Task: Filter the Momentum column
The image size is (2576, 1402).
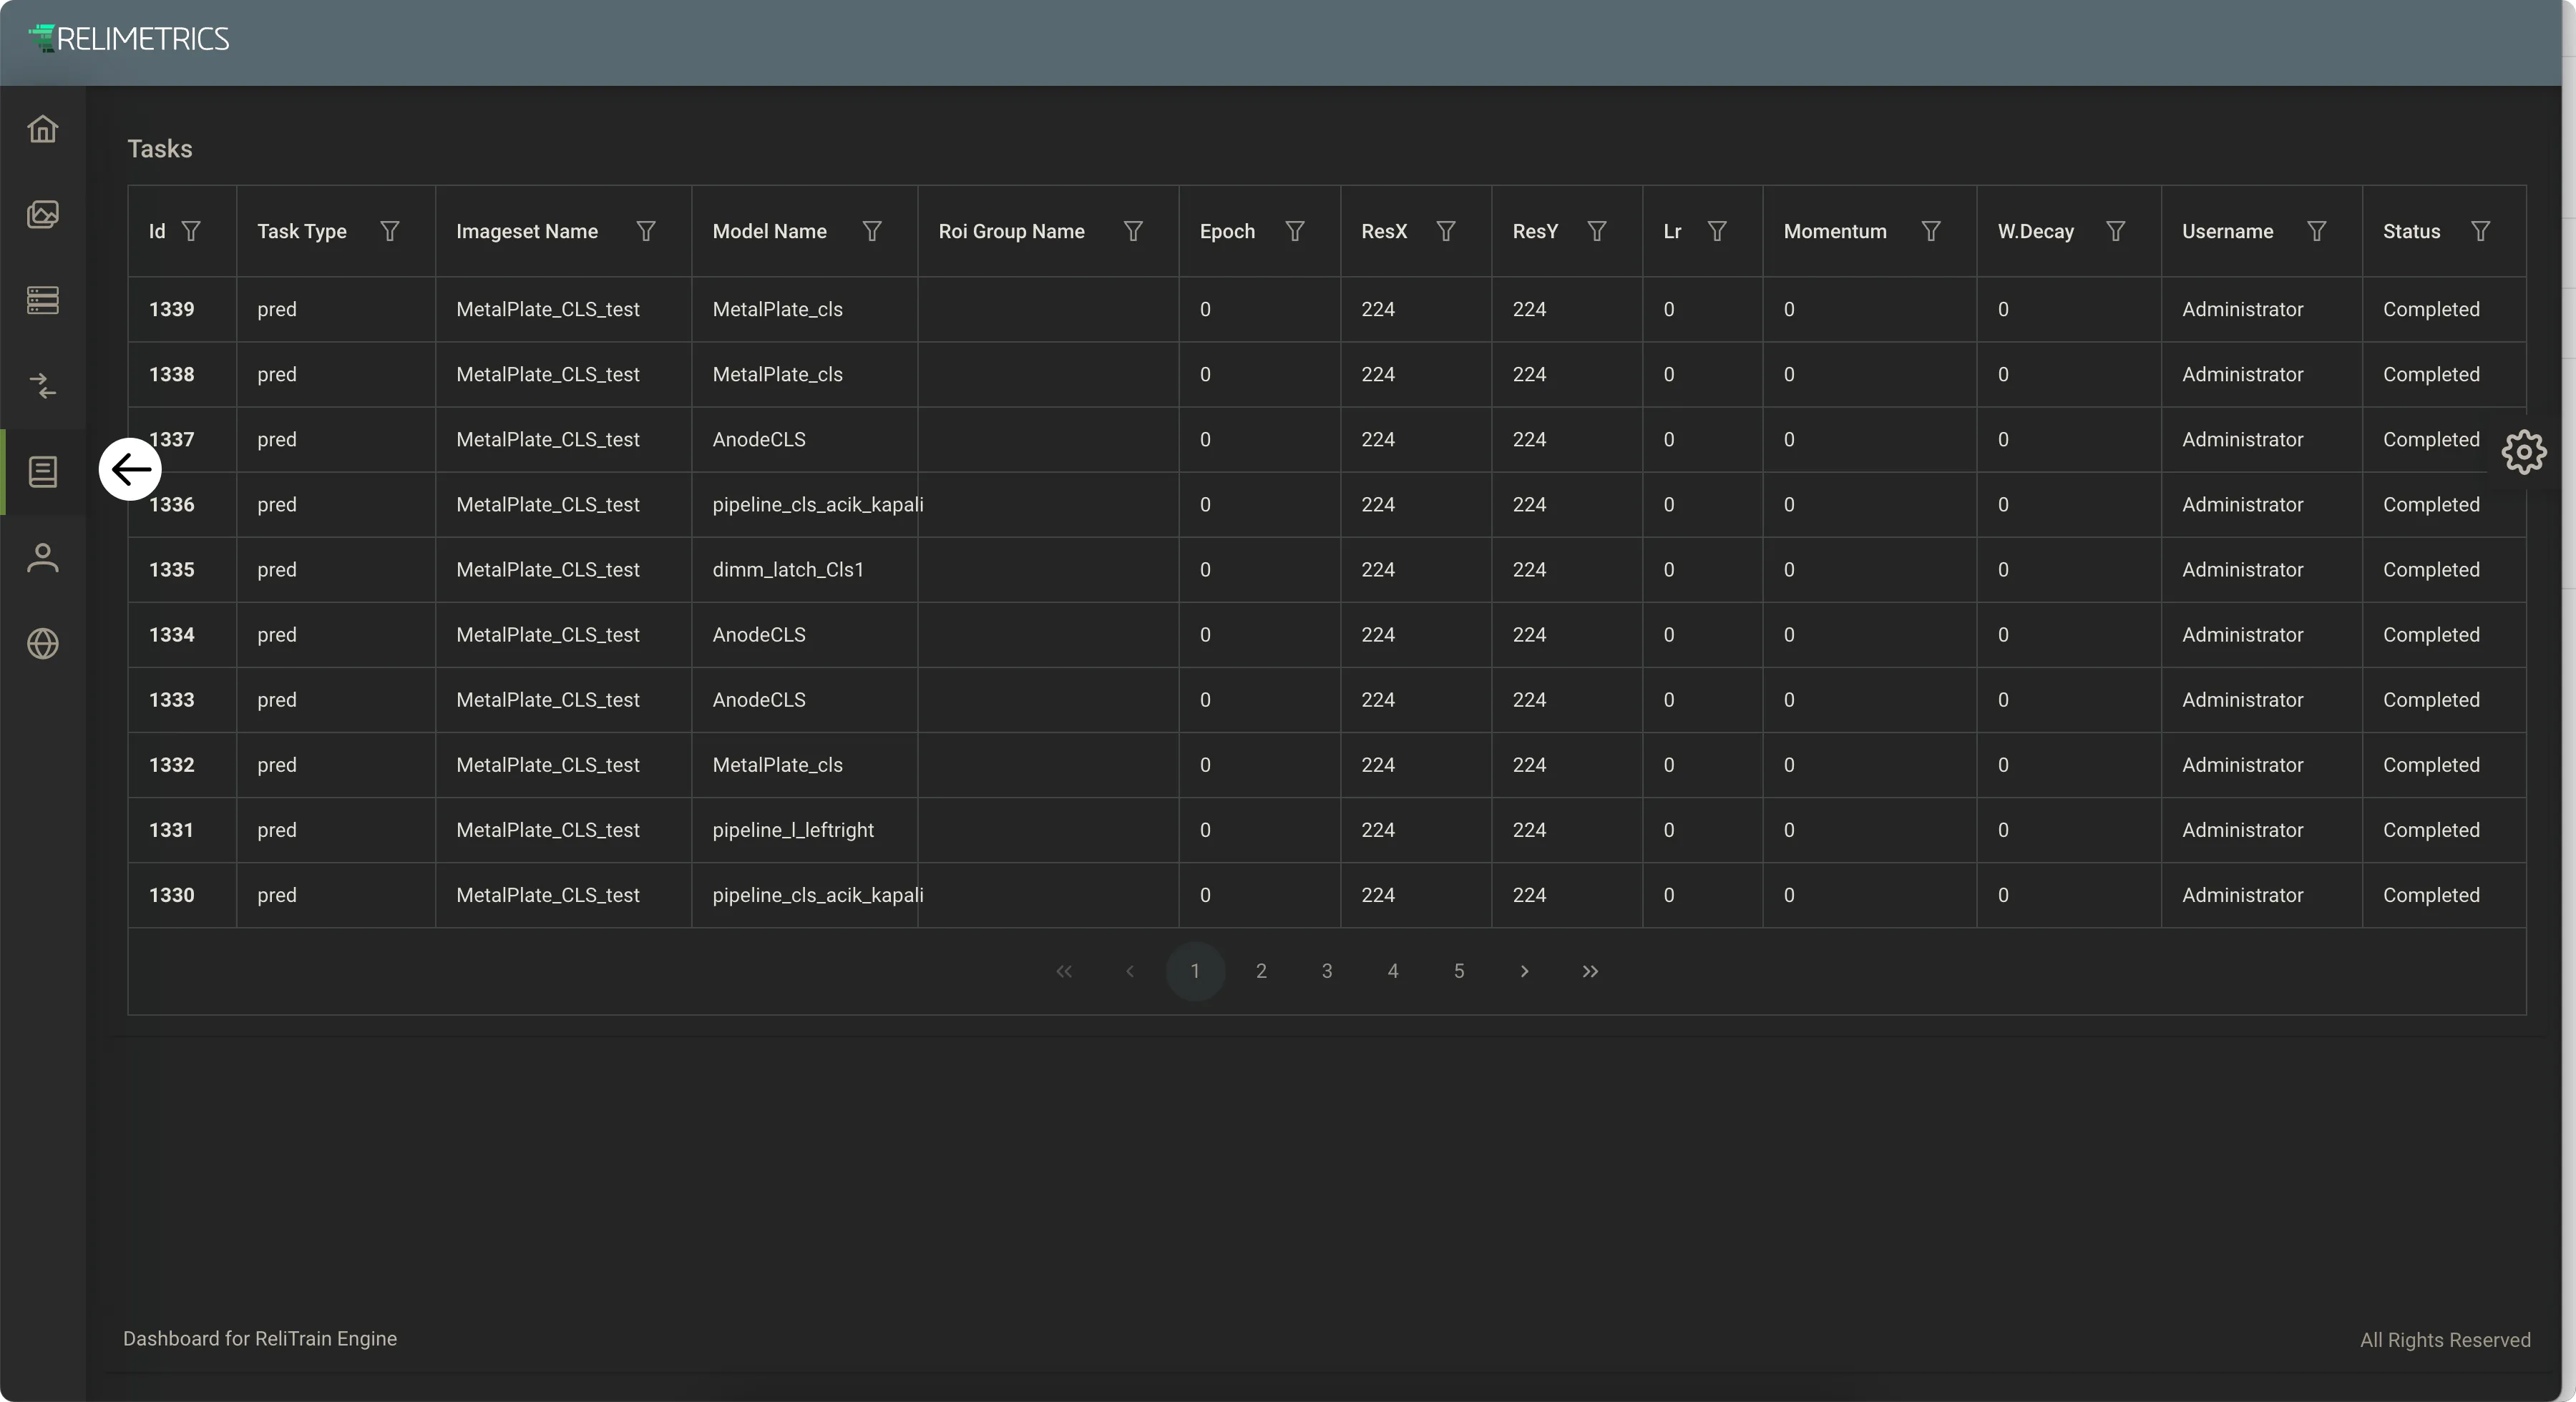Action: (1931, 231)
